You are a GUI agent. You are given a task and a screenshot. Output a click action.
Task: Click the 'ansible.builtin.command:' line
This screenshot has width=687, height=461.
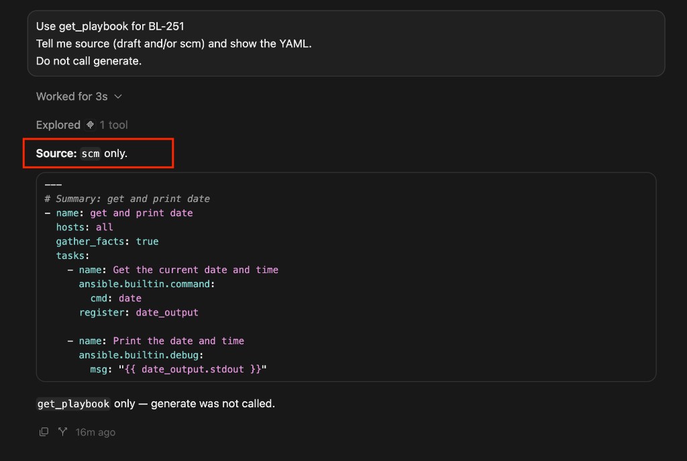click(147, 284)
